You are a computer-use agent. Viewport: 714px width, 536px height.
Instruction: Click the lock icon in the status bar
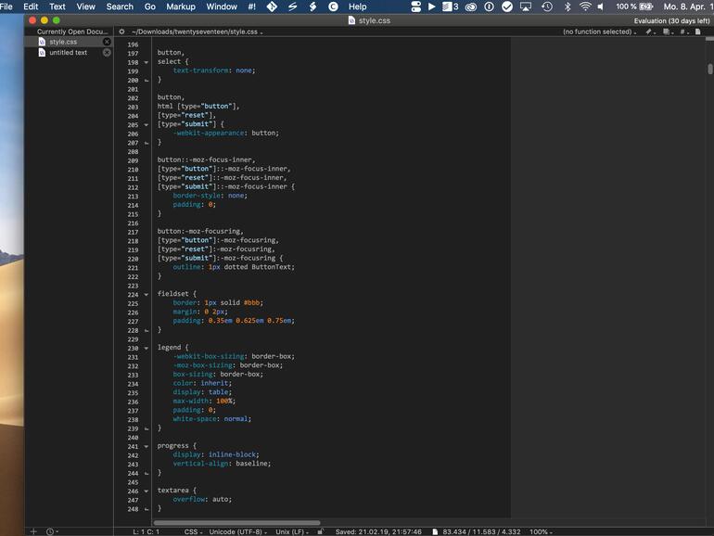tap(320, 531)
